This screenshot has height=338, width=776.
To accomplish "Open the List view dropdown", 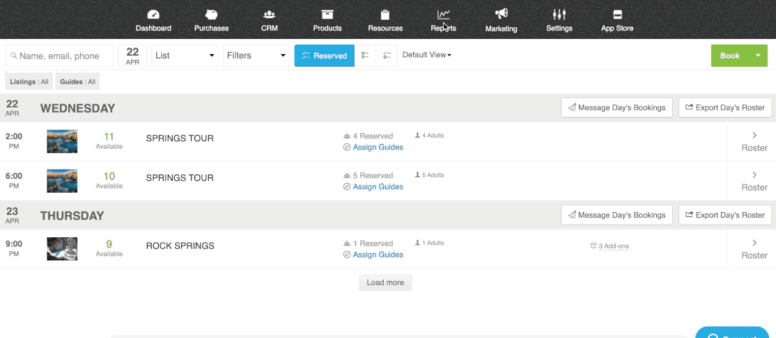I will click(185, 56).
